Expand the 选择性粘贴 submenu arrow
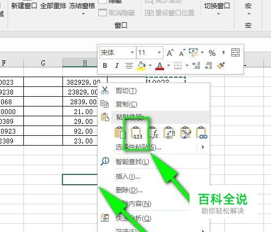Viewport: 271px width, 232px height. [x=203, y=147]
